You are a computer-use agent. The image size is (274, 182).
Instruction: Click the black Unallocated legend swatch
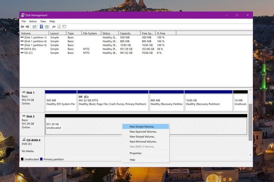click(22, 159)
